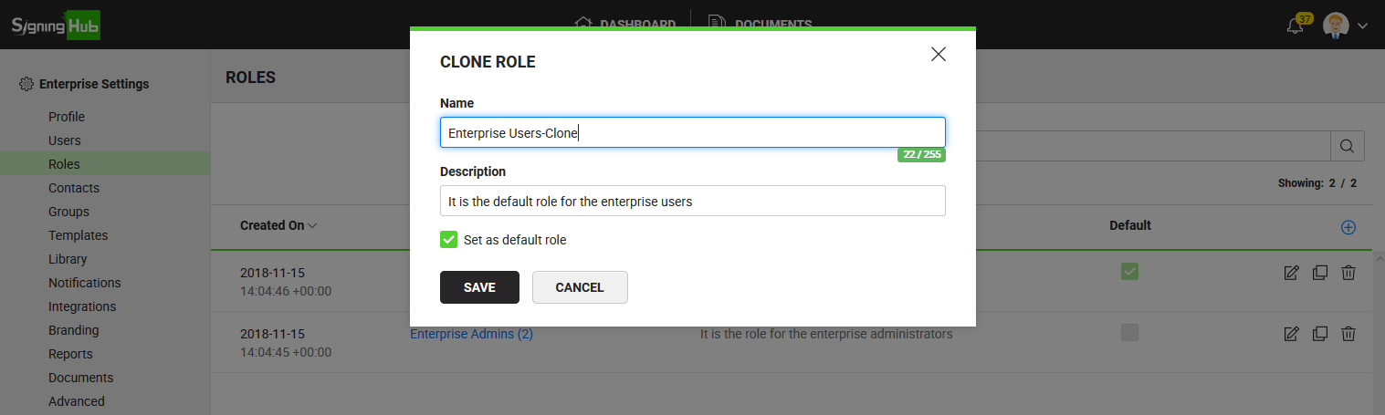The image size is (1385, 415).
Task: Click the notifications bell icon
Action: click(1295, 26)
